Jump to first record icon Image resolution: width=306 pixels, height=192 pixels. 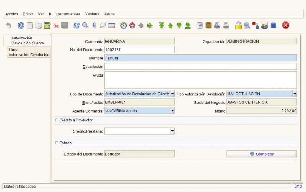click(161, 25)
